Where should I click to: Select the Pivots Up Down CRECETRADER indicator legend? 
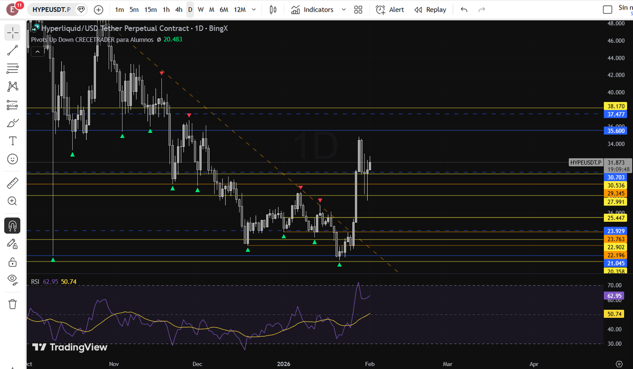[92, 39]
